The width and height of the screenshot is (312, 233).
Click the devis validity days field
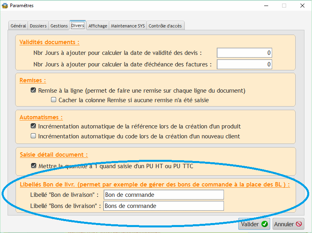244,52
